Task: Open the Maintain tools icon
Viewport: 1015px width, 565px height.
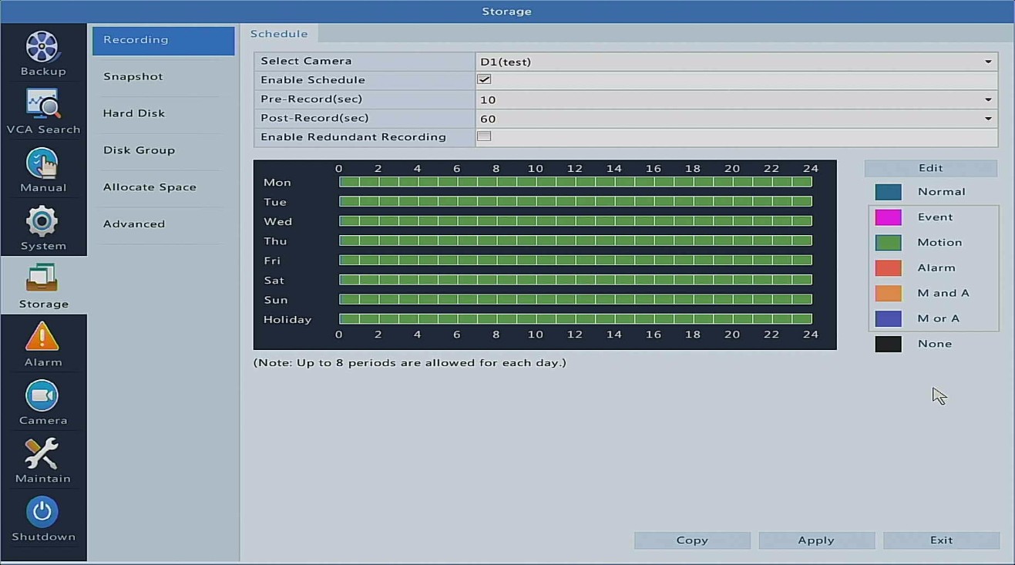Action: point(42,454)
